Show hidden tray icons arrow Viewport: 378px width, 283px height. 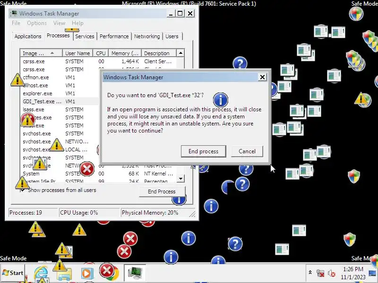310,273
